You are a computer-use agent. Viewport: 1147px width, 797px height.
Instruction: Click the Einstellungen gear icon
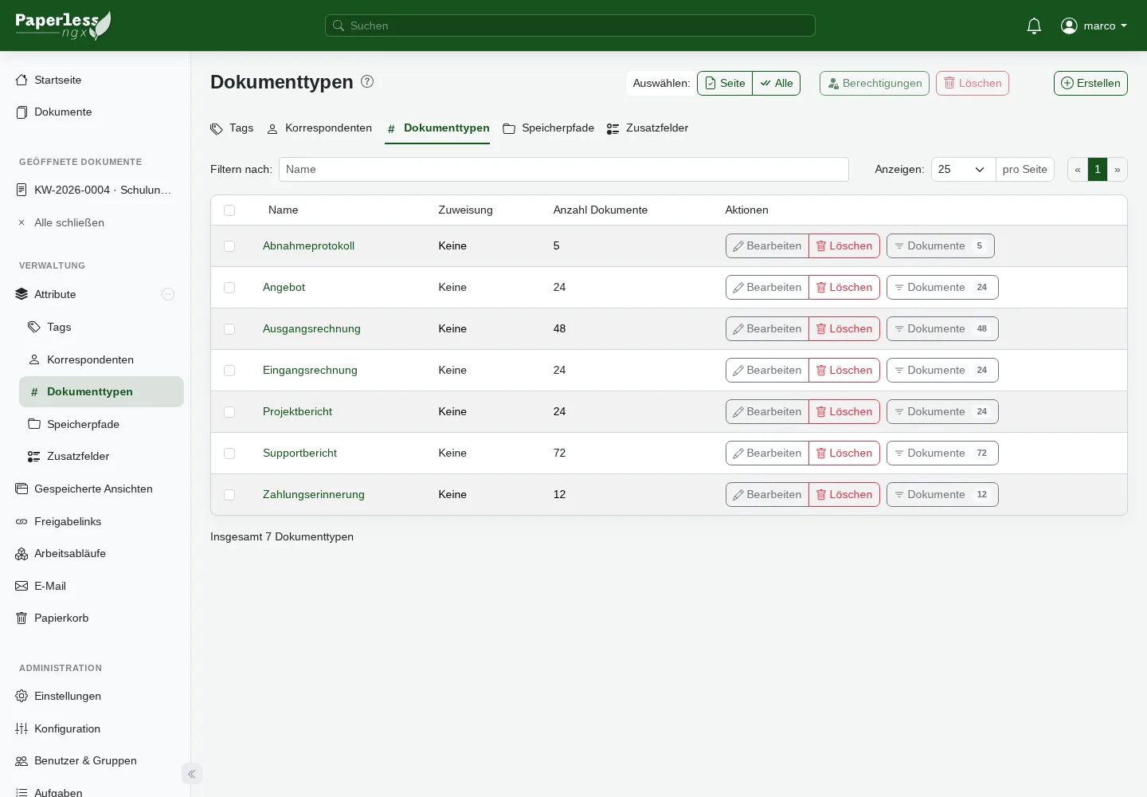pos(22,697)
